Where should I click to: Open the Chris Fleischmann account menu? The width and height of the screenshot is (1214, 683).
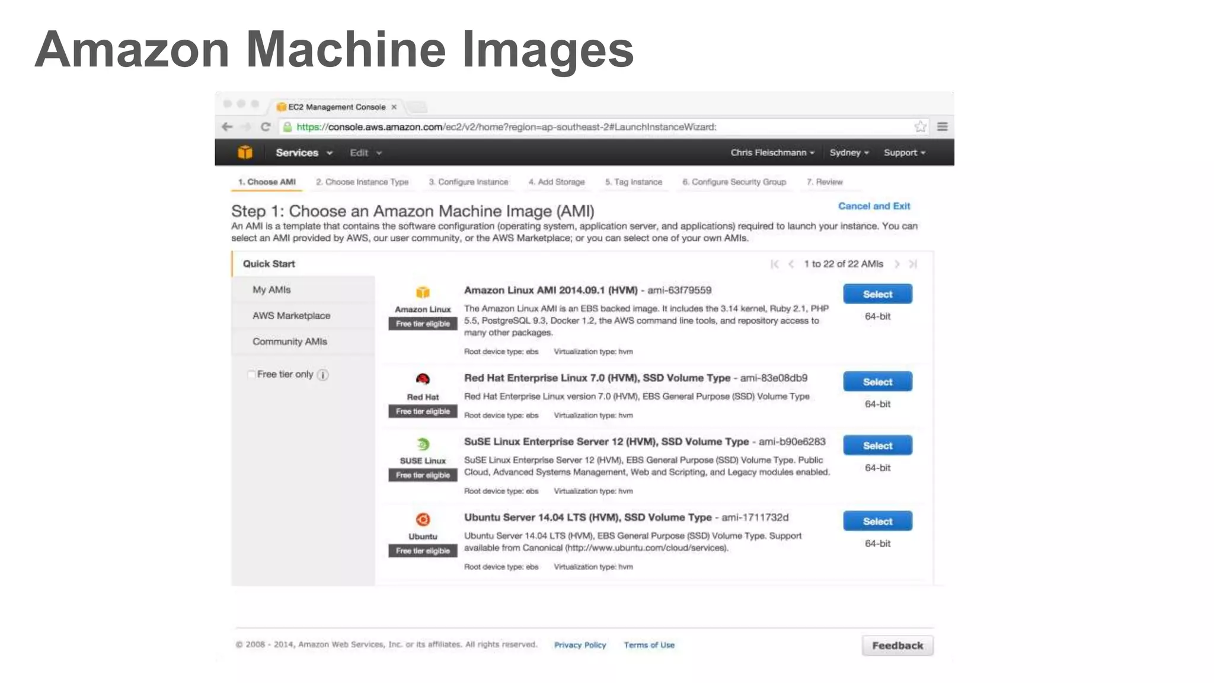[x=772, y=153]
